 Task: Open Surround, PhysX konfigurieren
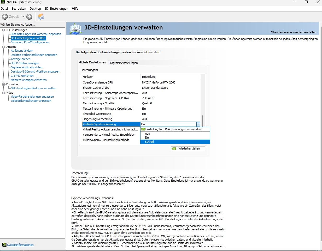tap(30, 42)
